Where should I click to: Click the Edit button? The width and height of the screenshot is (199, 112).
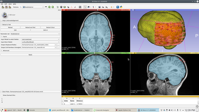[15, 30]
